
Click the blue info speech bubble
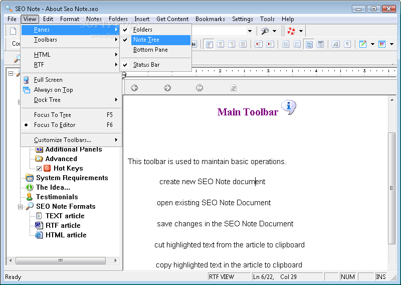[x=289, y=107]
